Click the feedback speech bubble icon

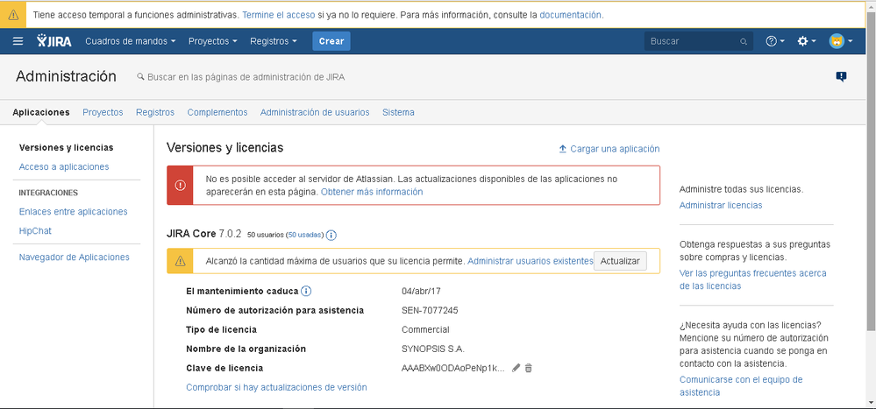pos(841,77)
